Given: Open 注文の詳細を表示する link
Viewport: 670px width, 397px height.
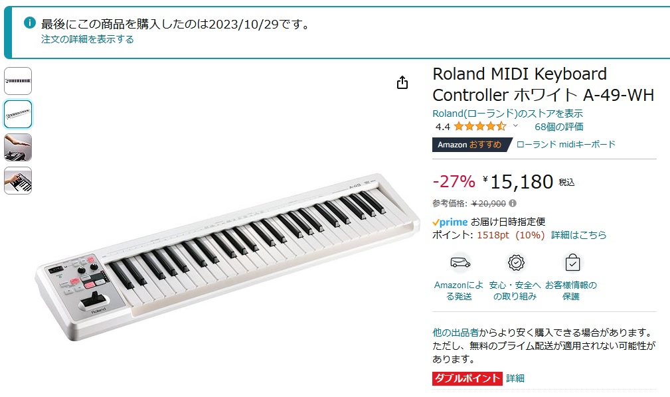Looking at the screenshot, I should (88, 39).
